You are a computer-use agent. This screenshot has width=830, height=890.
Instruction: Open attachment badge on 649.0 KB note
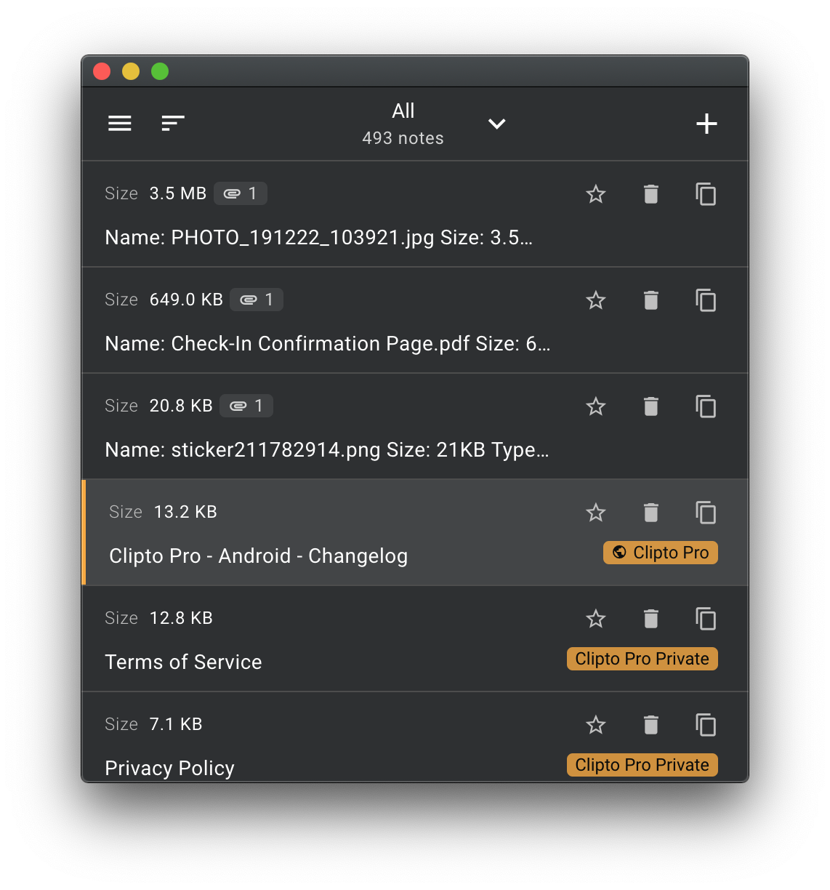point(257,300)
